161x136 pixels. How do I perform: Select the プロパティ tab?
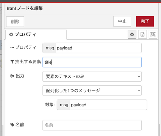pyautogui.click(x=36, y=34)
